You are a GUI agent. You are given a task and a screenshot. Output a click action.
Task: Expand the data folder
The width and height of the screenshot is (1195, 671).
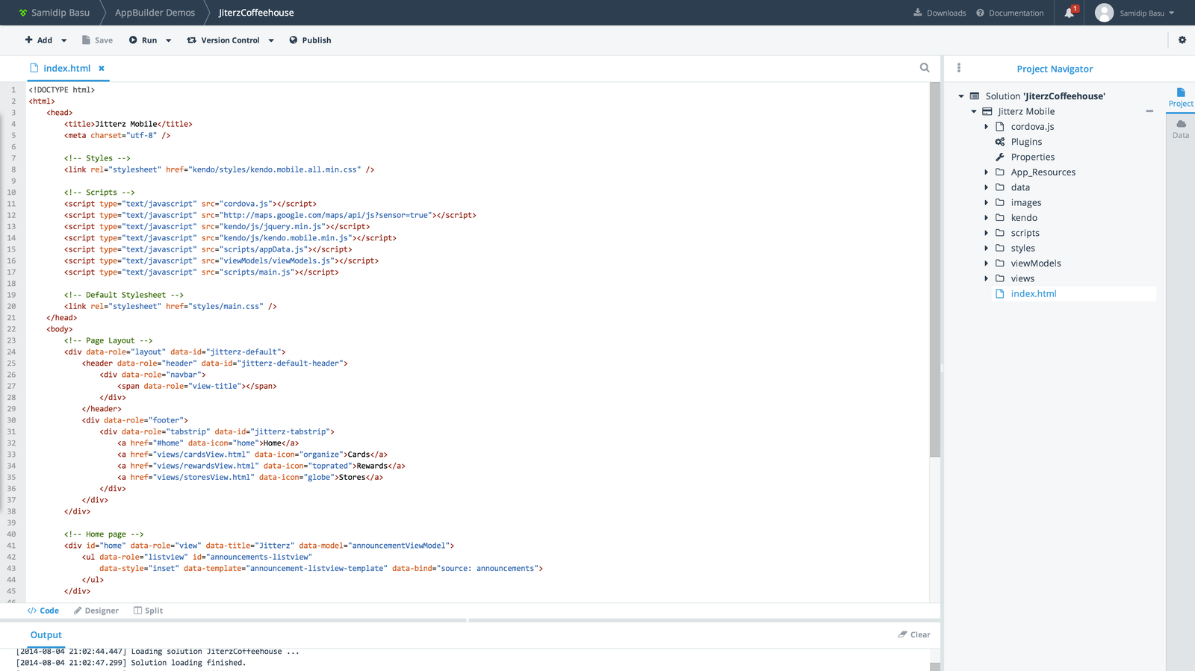986,187
